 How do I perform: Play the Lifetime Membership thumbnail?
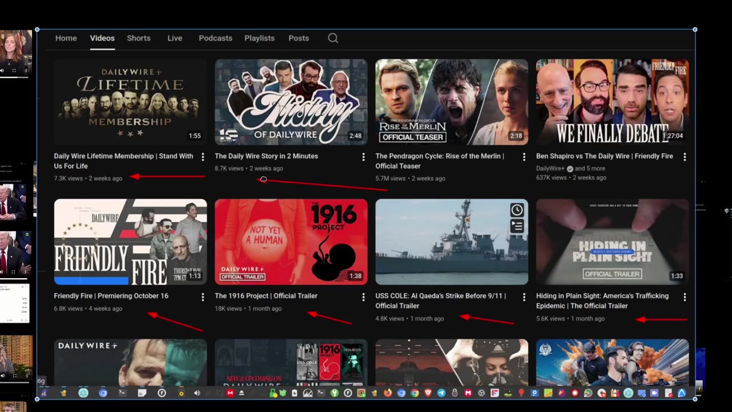130,102
